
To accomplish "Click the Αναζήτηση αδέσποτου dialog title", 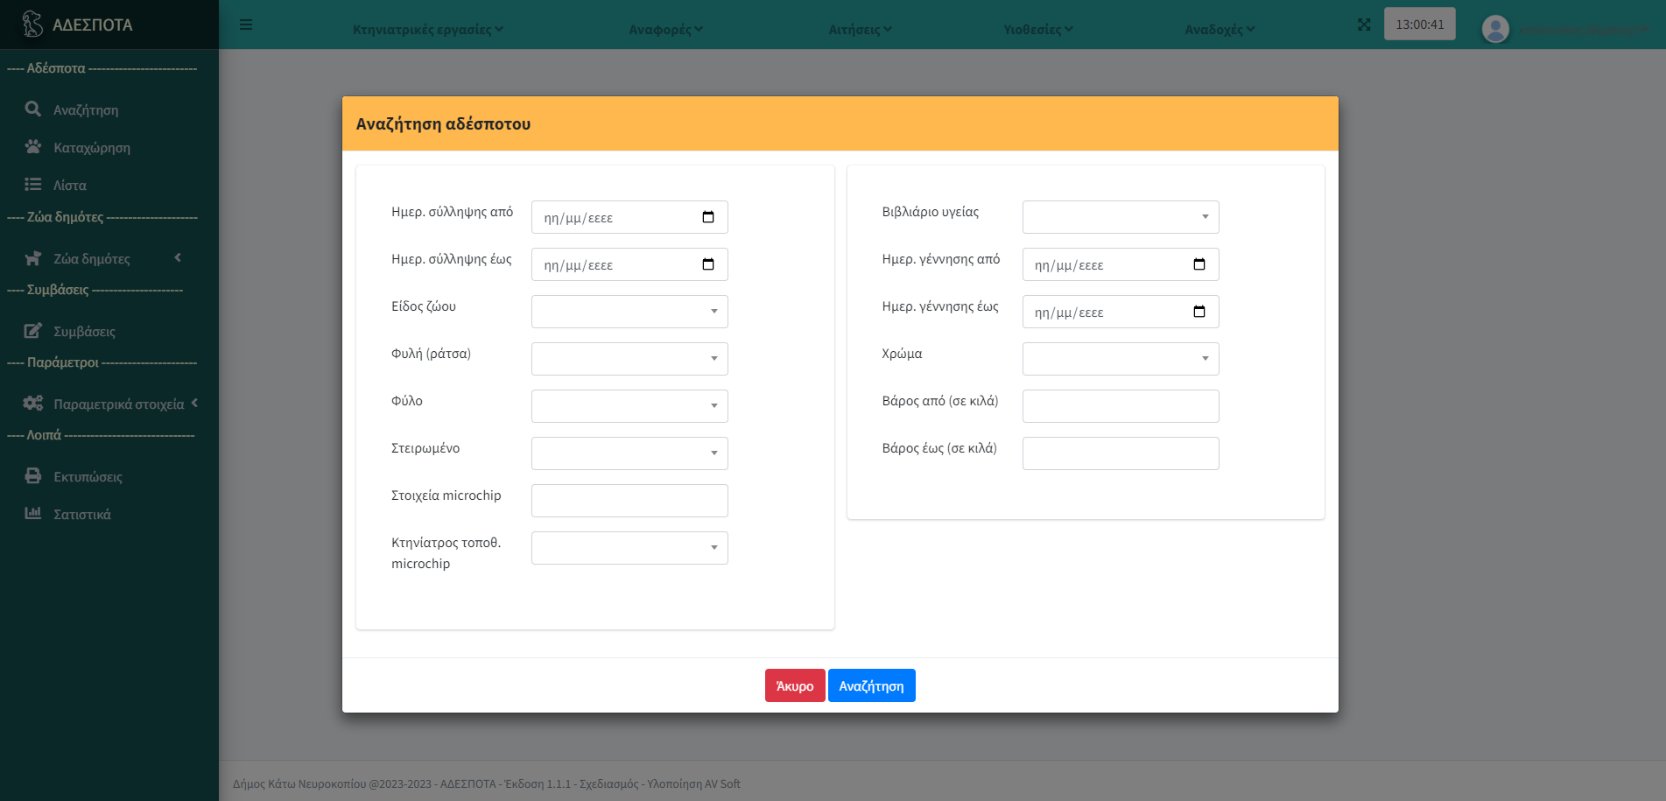I will [x=443, y=123].
